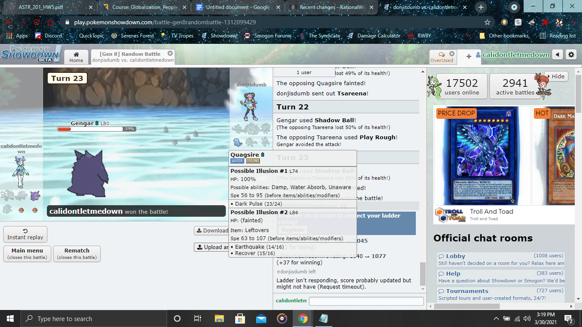Open the QuickTopic bookmark
The image size is (582, 327).
tap(86, 36)
